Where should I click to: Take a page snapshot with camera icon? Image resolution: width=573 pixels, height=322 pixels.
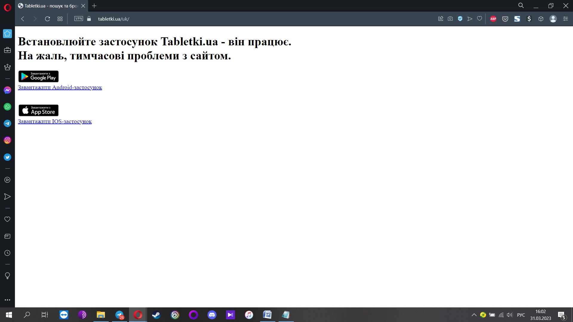450,19
